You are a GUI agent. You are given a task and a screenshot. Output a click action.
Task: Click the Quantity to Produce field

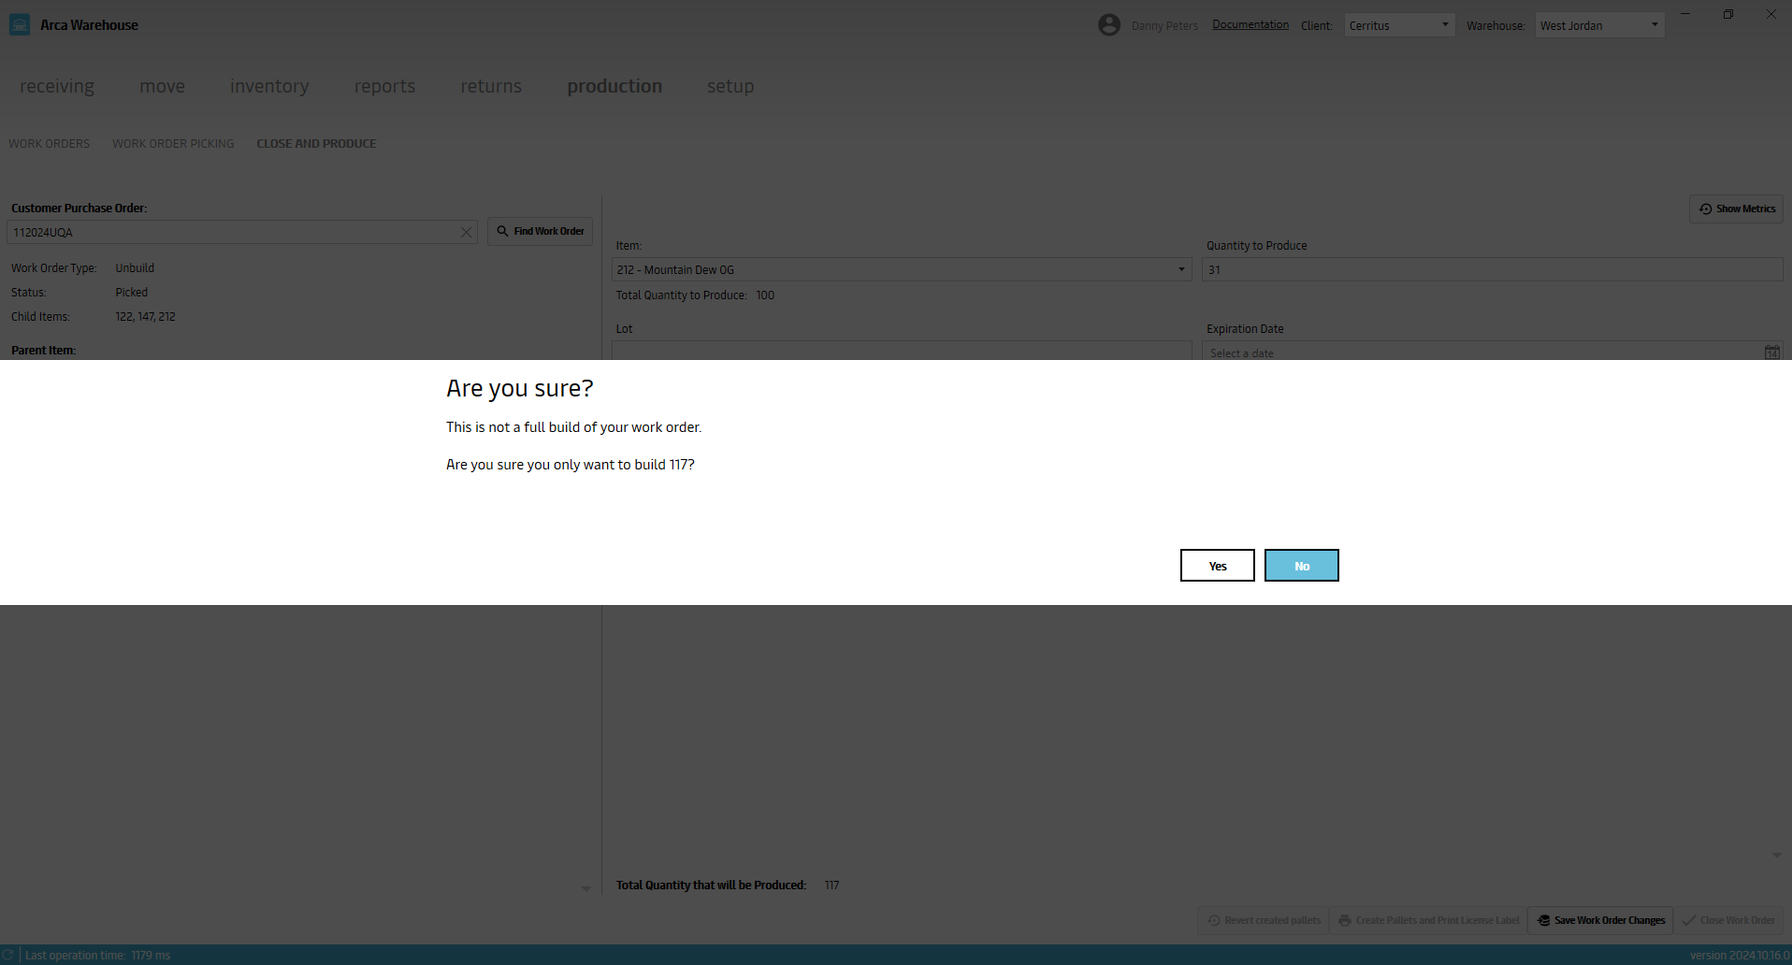1491,270
